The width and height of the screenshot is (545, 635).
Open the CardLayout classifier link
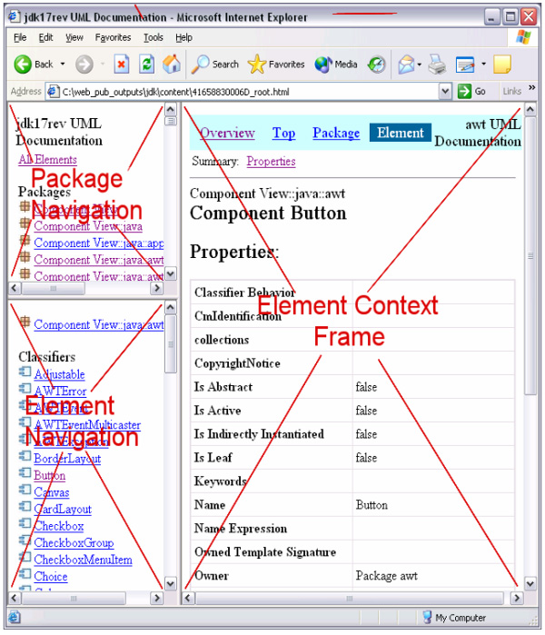click(63, 509)
